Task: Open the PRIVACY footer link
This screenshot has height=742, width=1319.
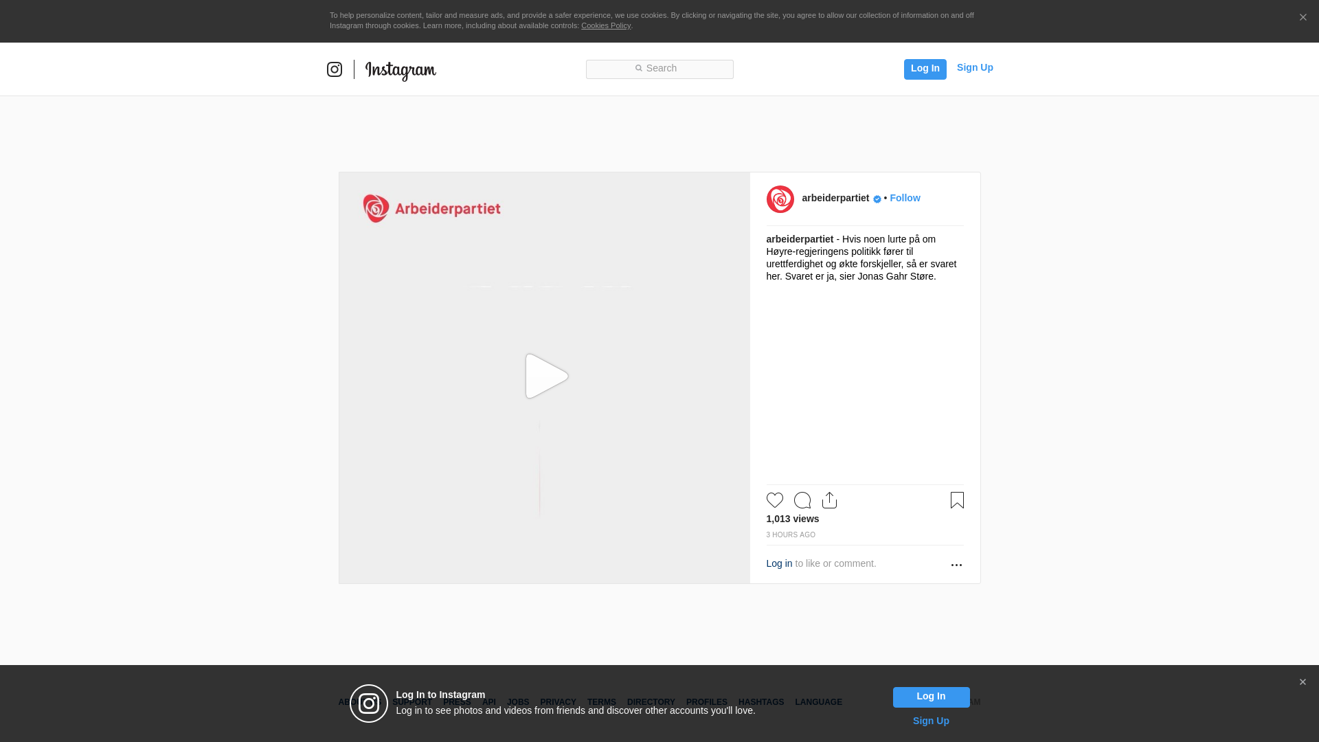Action: tap(558, 702)
